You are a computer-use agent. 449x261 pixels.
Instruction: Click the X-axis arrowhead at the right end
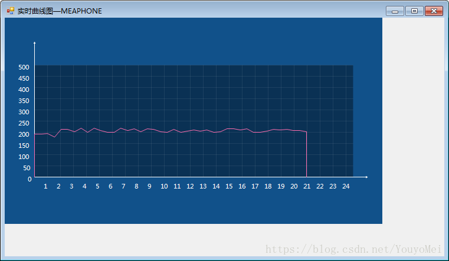tap(366, 177)
